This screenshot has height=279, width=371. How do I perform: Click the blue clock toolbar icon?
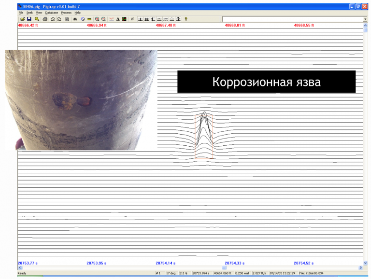83,19
